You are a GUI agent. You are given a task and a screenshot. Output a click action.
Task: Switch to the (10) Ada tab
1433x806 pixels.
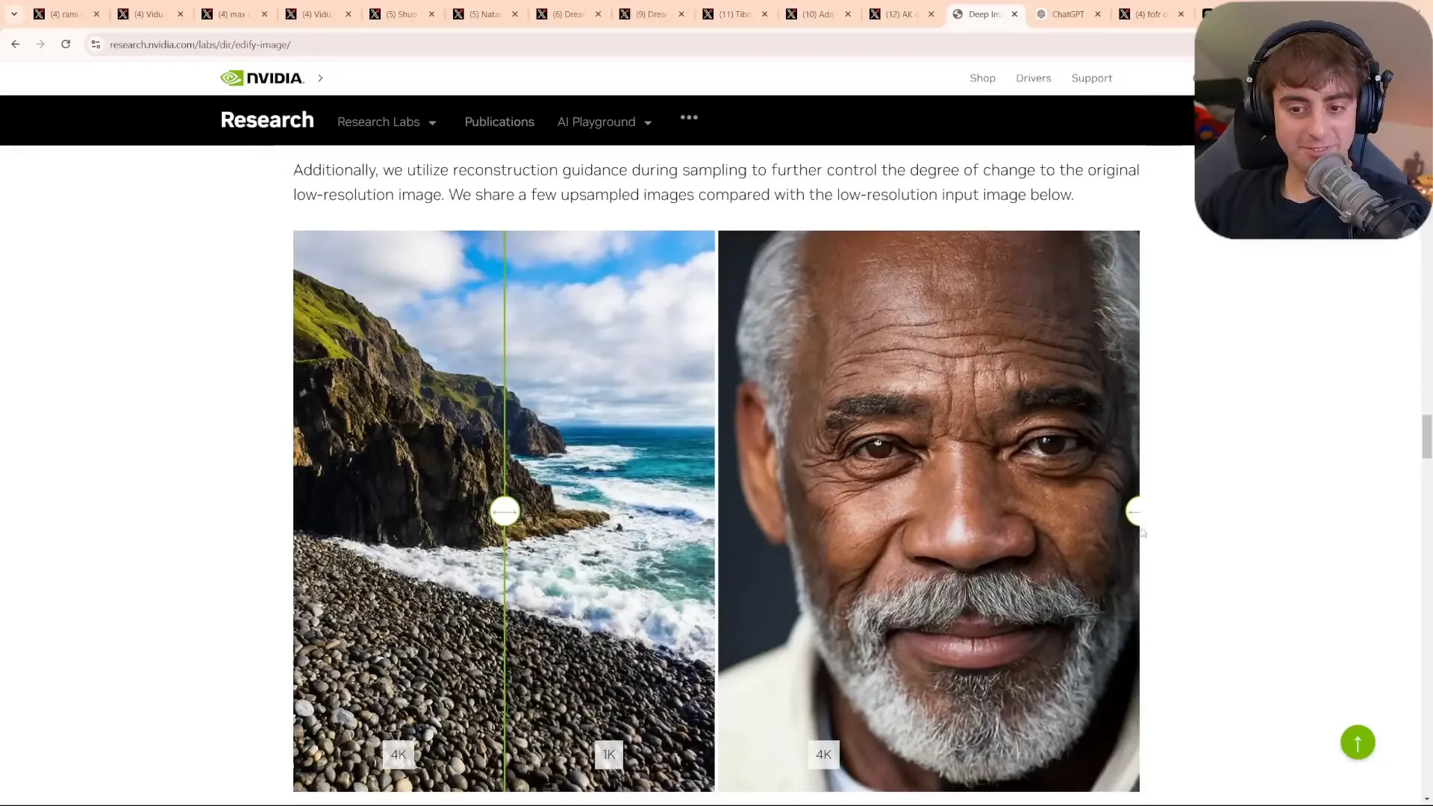(817, 14)
